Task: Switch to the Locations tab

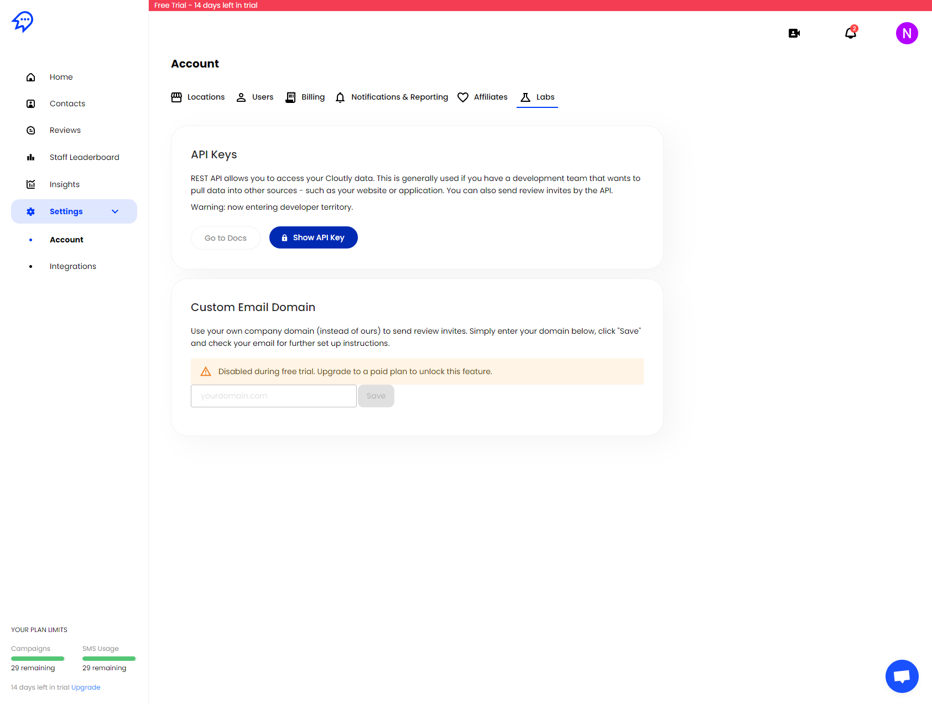Action: [x=198, y=97]
